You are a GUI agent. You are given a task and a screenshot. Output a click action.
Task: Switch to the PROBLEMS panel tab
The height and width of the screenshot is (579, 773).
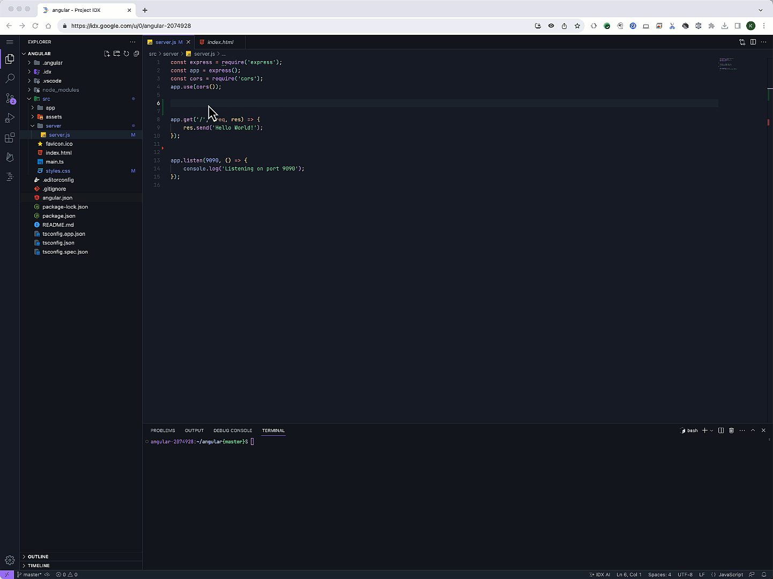163,430
